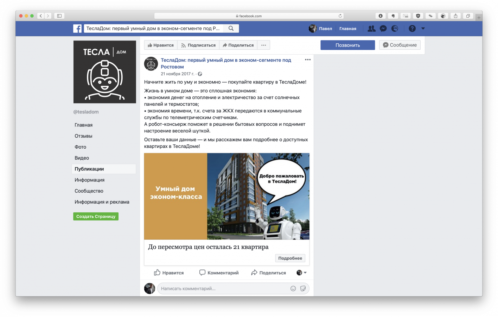Viewport: 498px width, 317px height.
Task: Click the search magnifier icon
Action: [231, 28]
